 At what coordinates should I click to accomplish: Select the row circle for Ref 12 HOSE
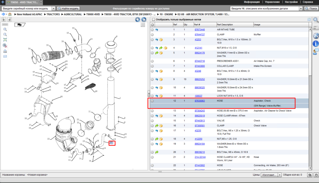(x=152, y=101)
